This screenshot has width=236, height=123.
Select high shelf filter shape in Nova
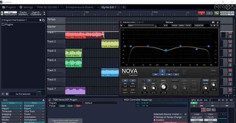click(x=154, y=81)
